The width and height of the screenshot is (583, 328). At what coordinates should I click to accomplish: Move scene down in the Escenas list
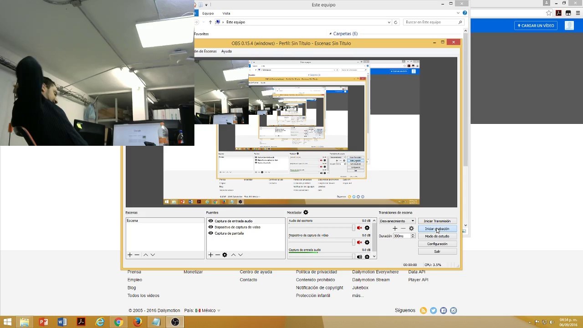pyautogui.click(x=153, y=255)
